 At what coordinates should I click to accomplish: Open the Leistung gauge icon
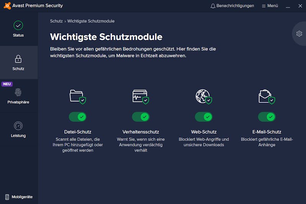18,126
